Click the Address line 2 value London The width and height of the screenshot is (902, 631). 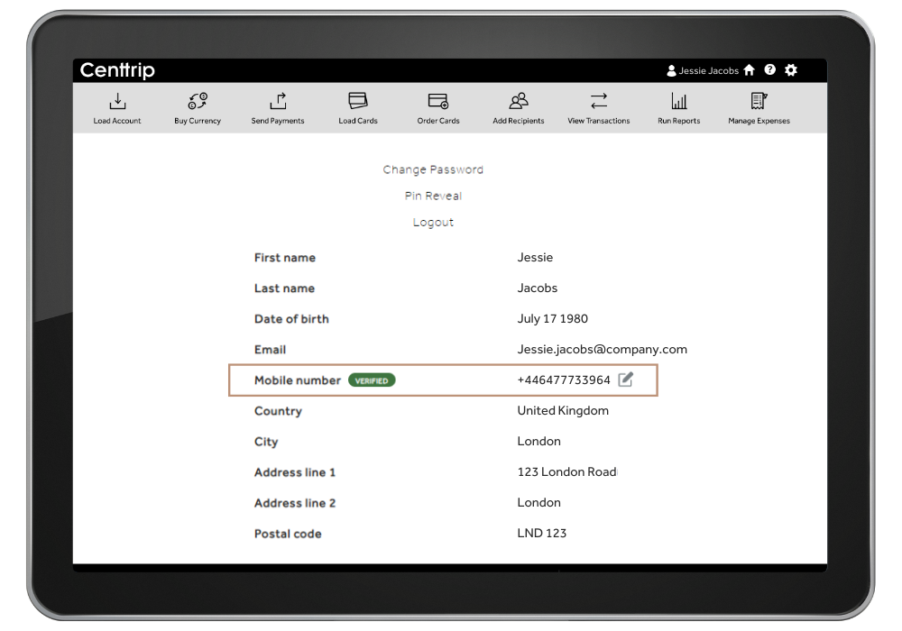[x=539, y=502]
